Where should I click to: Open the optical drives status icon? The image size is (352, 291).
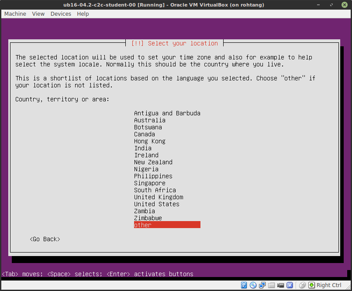click(x=253, y=285)
